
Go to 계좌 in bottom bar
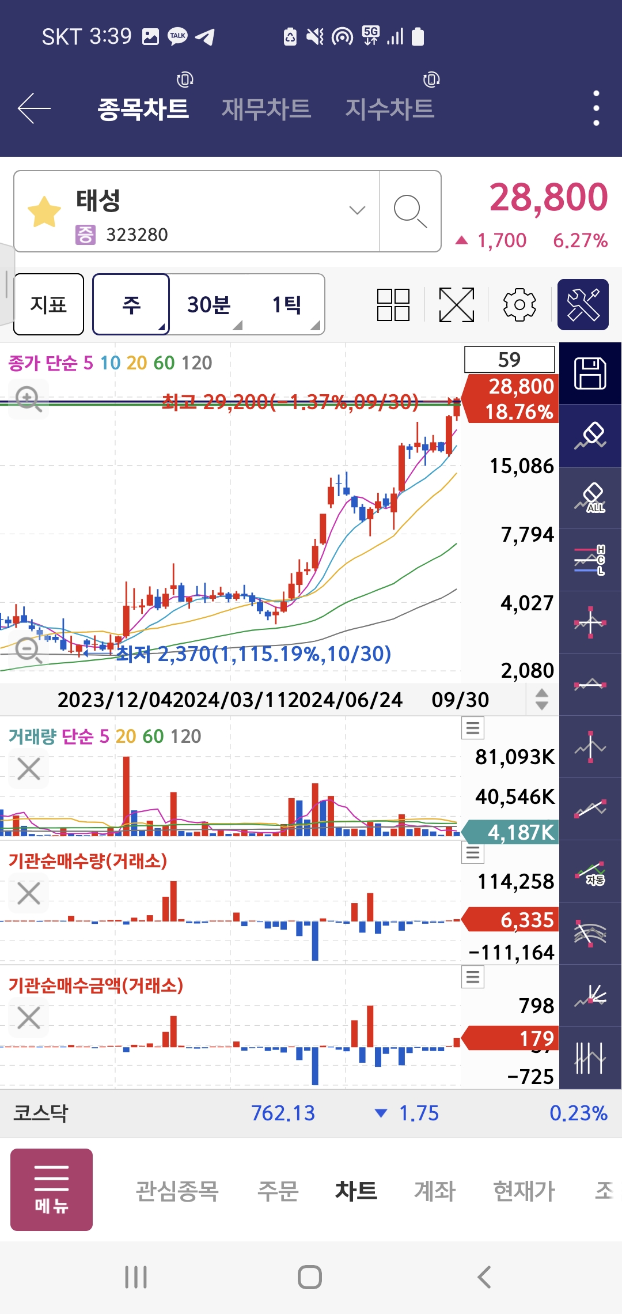click(x=435, y=1191)
